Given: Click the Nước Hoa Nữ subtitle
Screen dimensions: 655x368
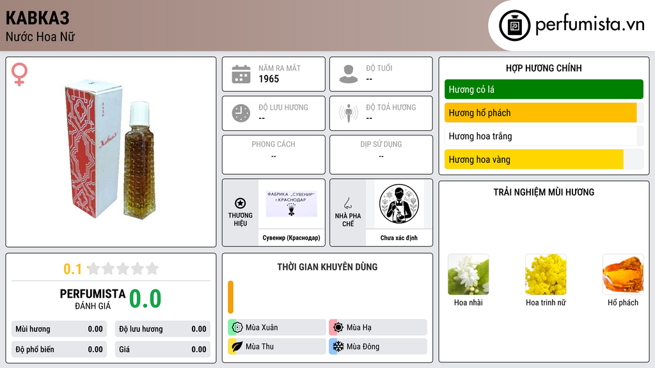Looking at the screenshot, I should click(x=40, y=36).
